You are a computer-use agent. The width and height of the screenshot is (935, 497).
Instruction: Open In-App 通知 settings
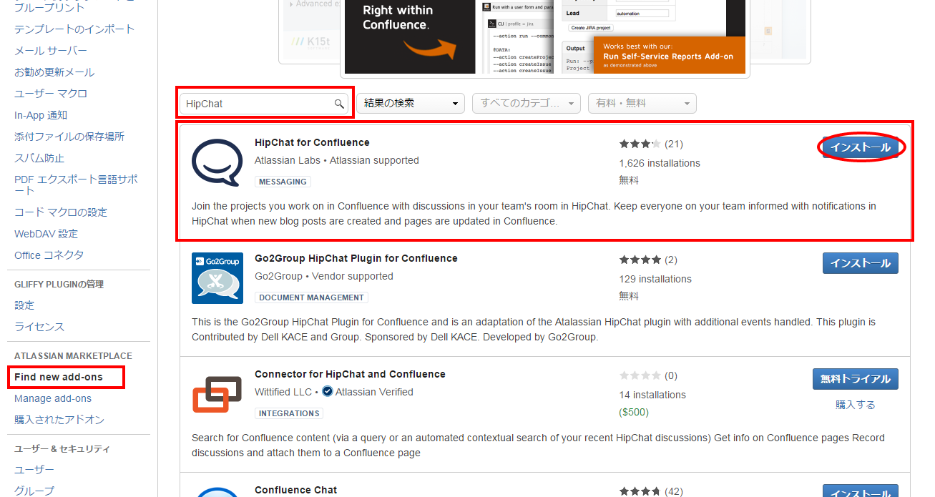(41, 115)
